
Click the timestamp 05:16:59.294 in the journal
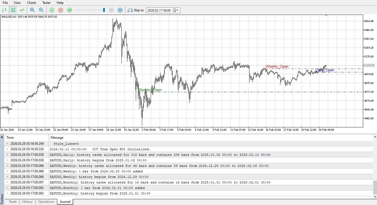tap(27, 144)
